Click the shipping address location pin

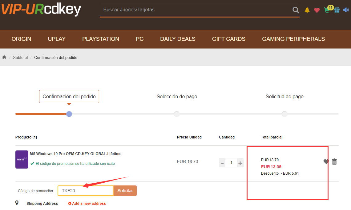(x=17, y=203)
